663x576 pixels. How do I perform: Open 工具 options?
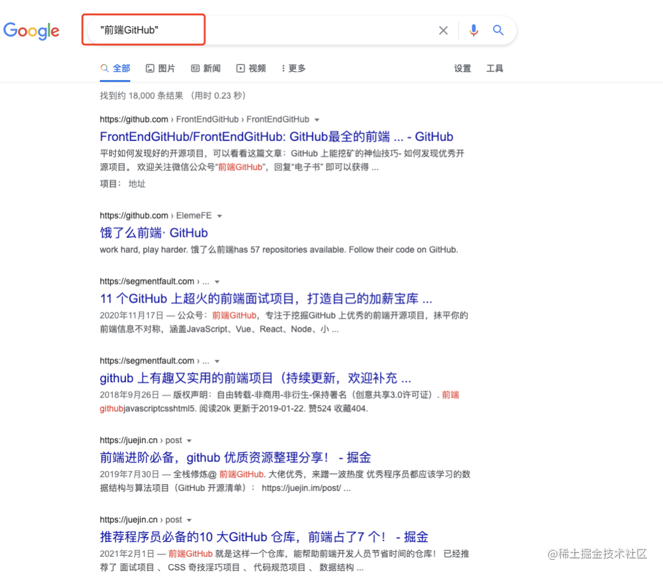click(495, 68)
